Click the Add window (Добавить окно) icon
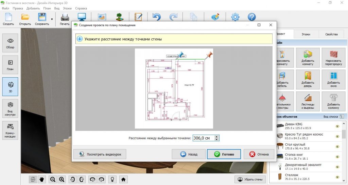 [333, 79]
